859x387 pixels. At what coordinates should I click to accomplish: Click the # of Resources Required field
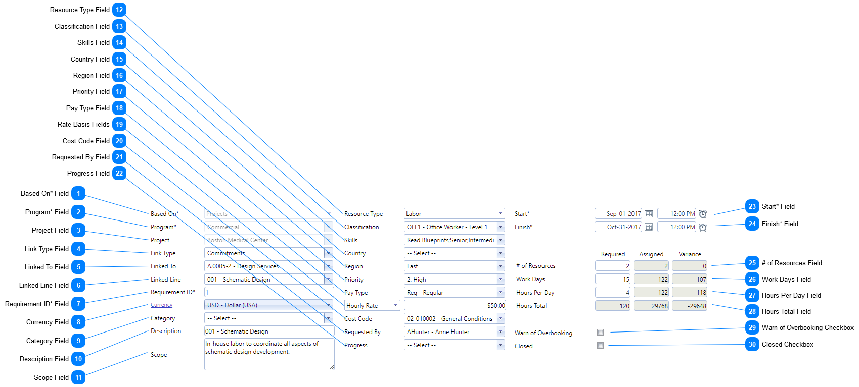click(613, 266)
